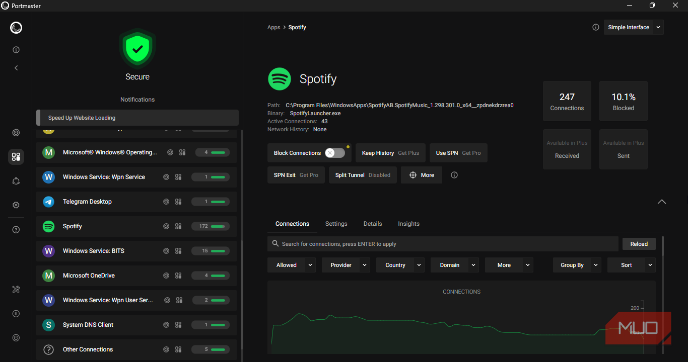Switch to the Settings tab
Screen dimensions: 688x362
[x=336, y=224]
